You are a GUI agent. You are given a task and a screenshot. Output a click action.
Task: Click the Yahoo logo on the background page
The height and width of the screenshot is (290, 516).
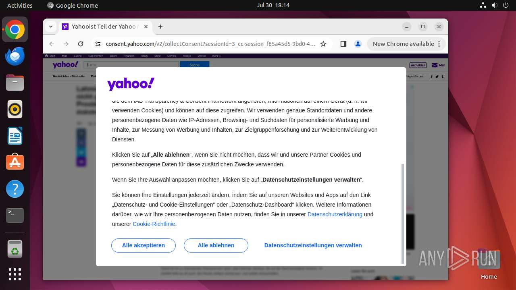tap(65, 65)
